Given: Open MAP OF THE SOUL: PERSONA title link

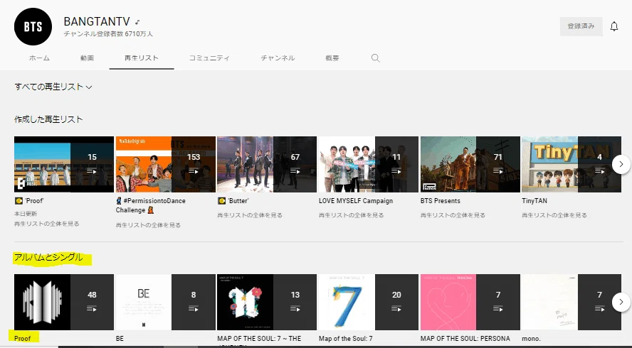Looking at the screenshot, I should [x=465, y=339].
